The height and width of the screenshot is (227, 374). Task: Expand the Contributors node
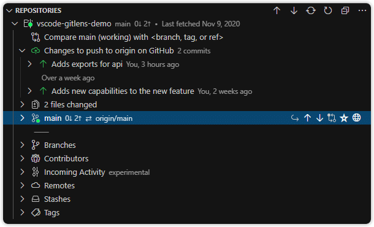click(x=22, y=158)
